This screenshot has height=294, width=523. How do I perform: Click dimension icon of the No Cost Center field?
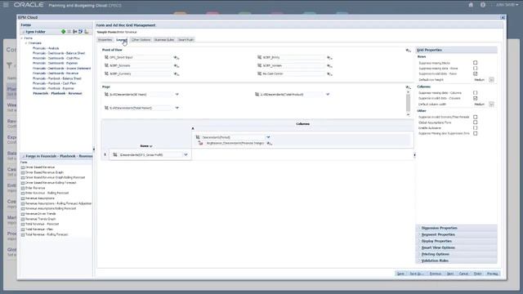(x=260, y=73)
